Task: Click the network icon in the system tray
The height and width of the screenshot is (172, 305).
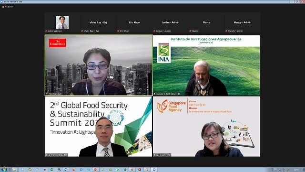Action: [x=284, y=170]
